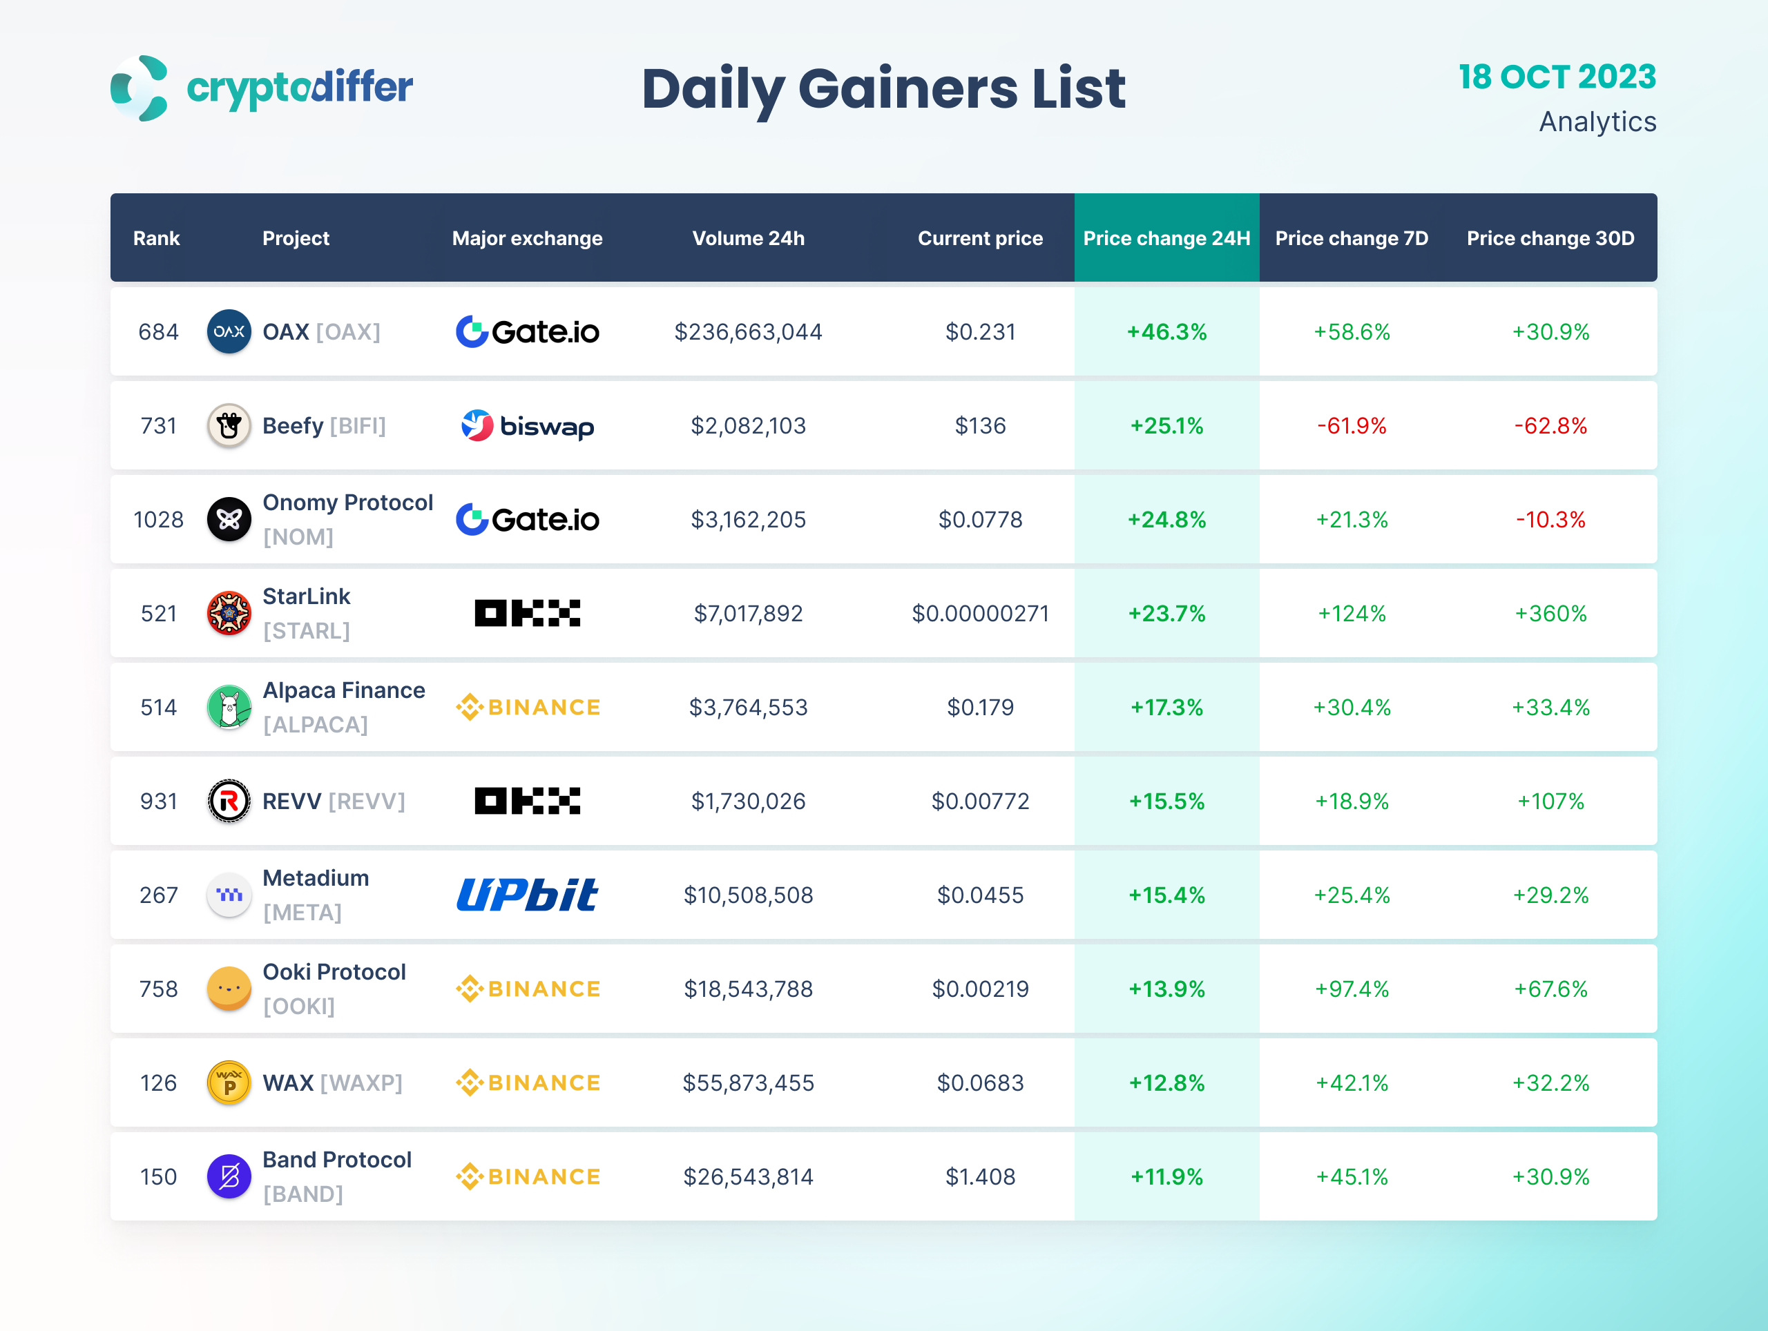Click the OKX logo in StarLink row

pyautogui.click(x=528, y=613)
